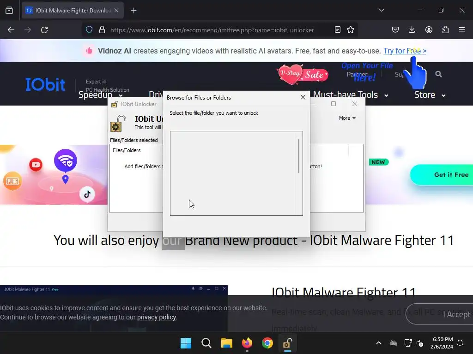Close the IObit Malware Fighter tab

click(116, 10)
